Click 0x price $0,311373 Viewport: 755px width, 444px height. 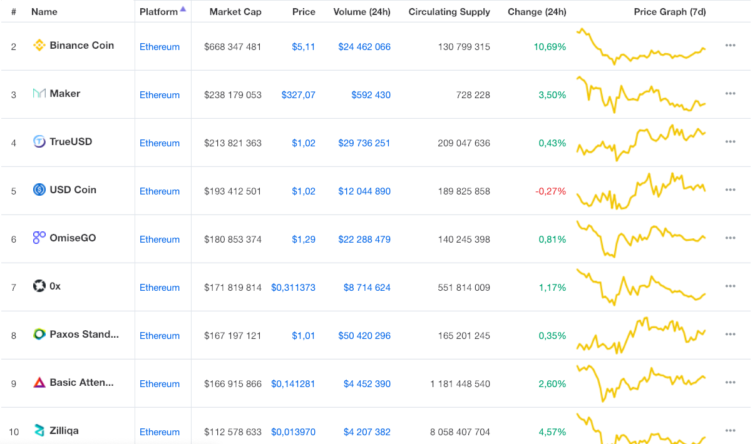pyautogui.click(x=294, y=288)
